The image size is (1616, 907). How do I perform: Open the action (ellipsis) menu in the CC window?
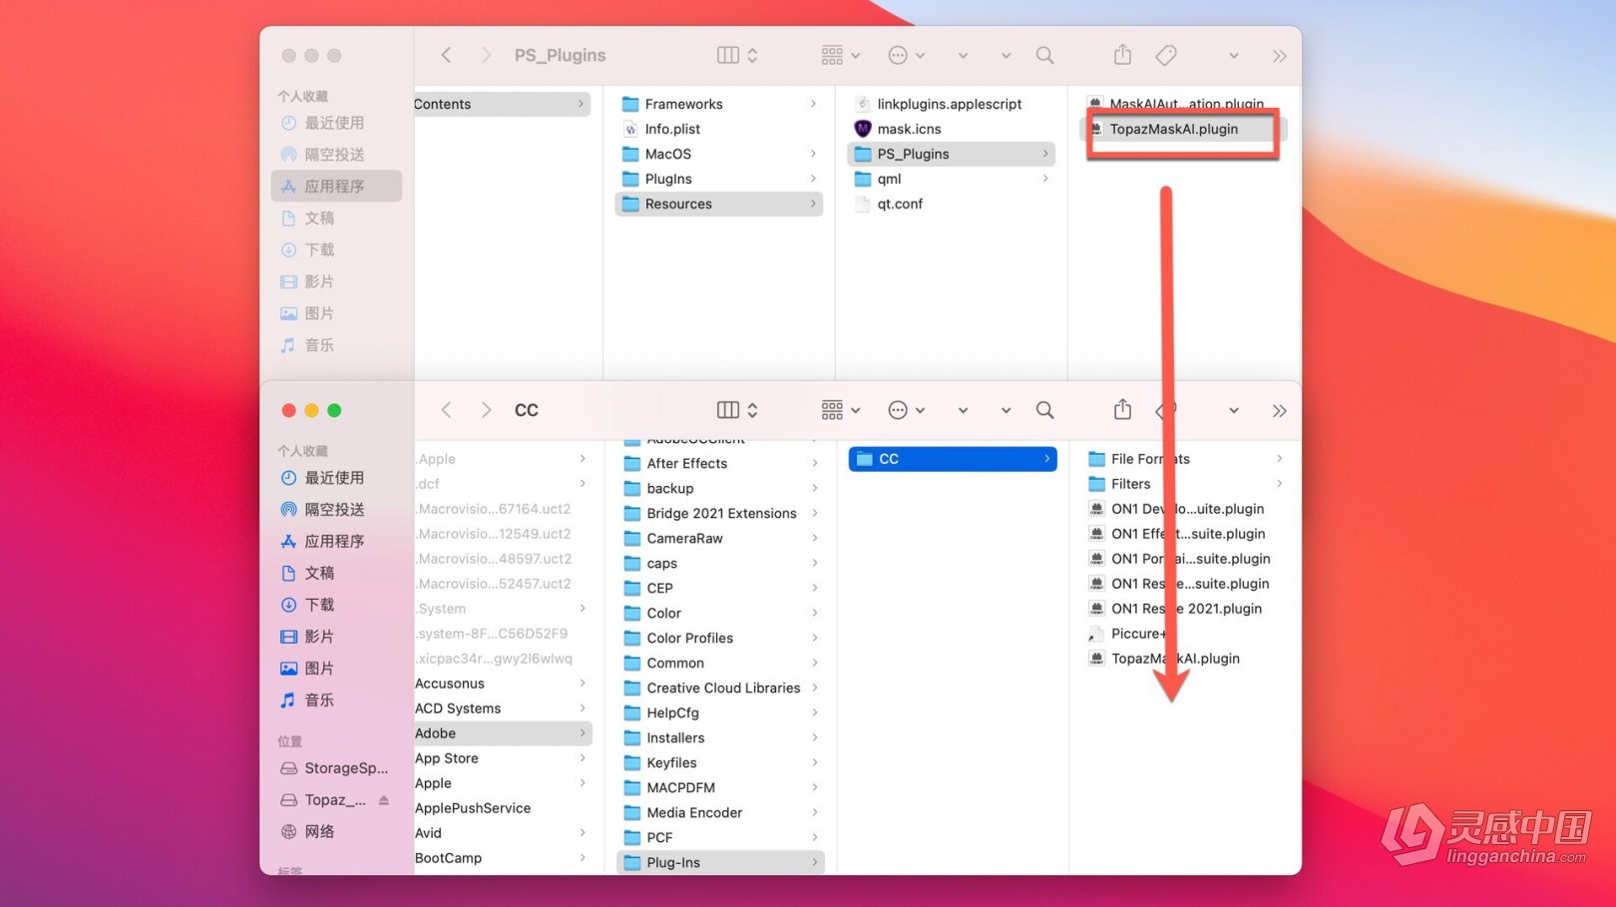[906, 410]
